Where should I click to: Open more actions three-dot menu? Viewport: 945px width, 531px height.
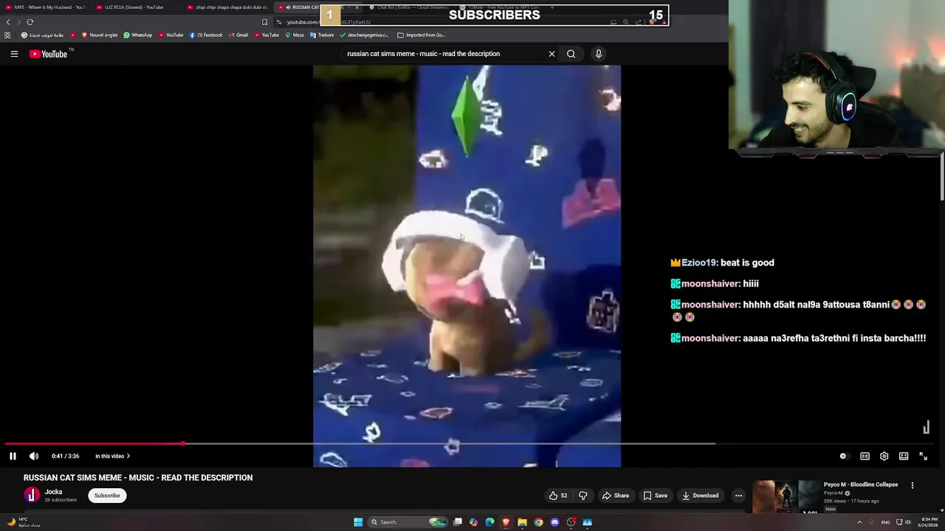(x=738, y=496)
